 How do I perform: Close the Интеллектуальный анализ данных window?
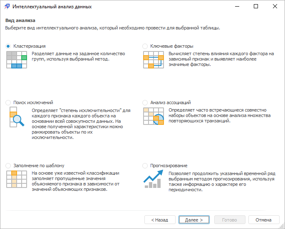click(275, 7)
